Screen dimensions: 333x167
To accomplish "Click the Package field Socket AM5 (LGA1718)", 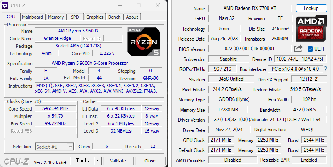I will coord(78,46).
